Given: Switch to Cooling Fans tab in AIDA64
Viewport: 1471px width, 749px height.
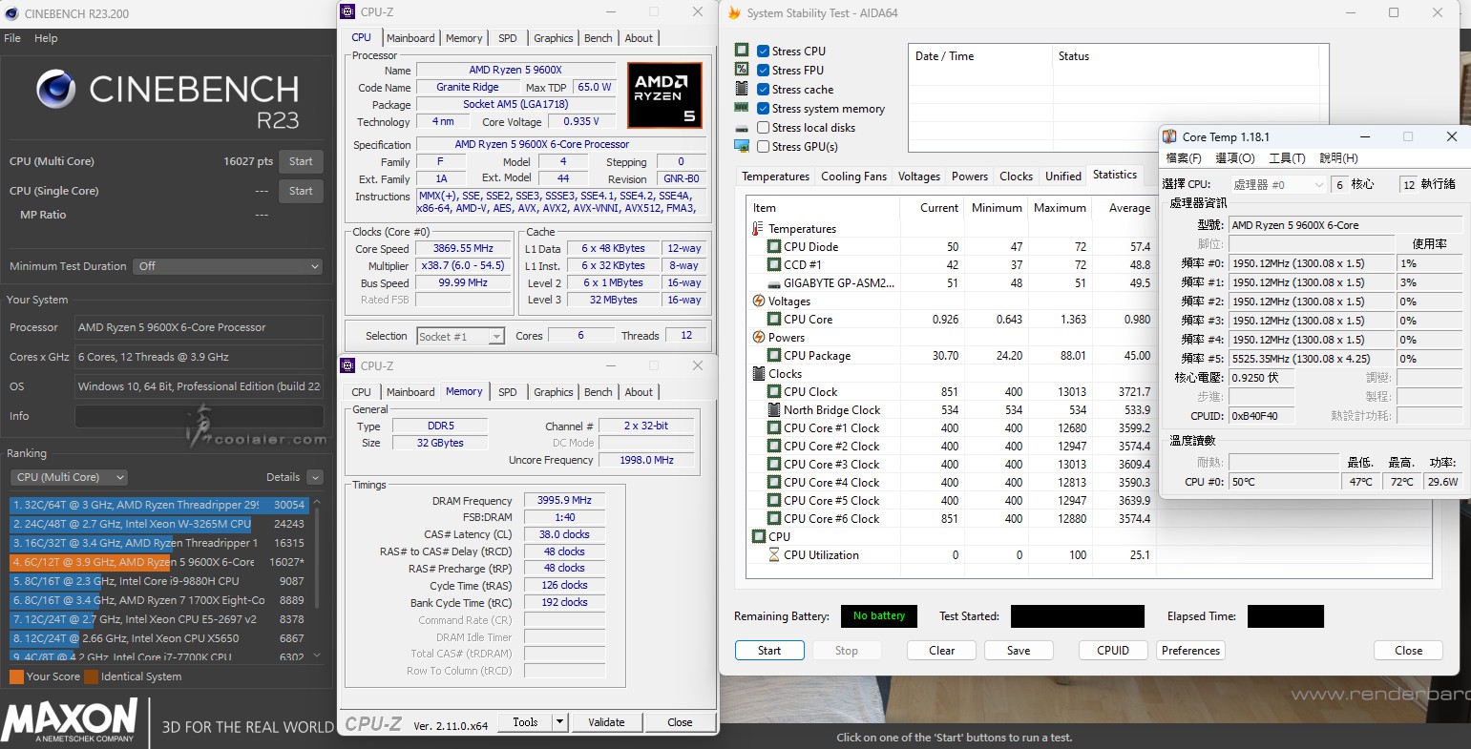Looking at the screenshot, I should [853, 177].
